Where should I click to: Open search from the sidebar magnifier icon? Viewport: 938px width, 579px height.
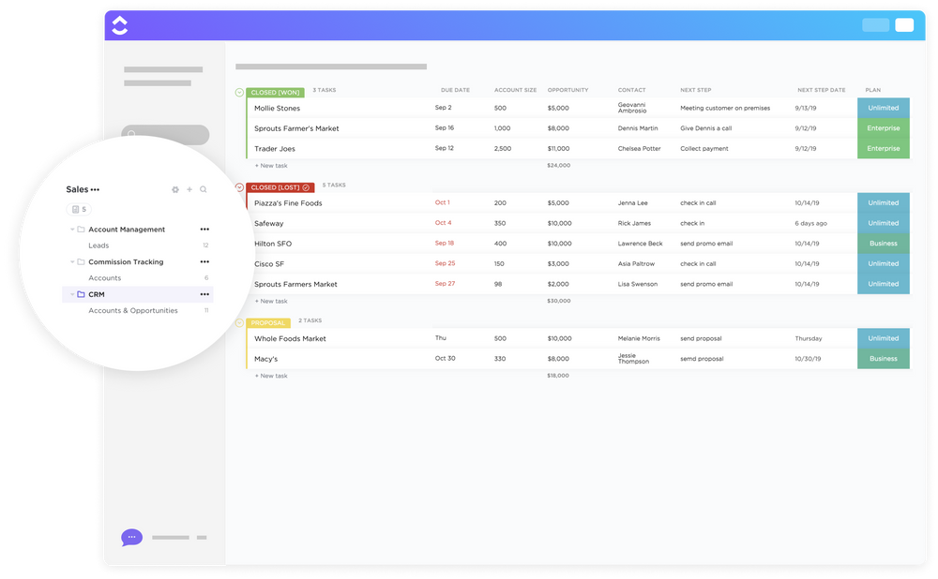[203, 190]
